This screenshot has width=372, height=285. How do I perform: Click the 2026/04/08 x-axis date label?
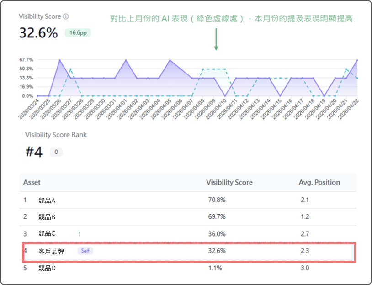pos(194,109)
